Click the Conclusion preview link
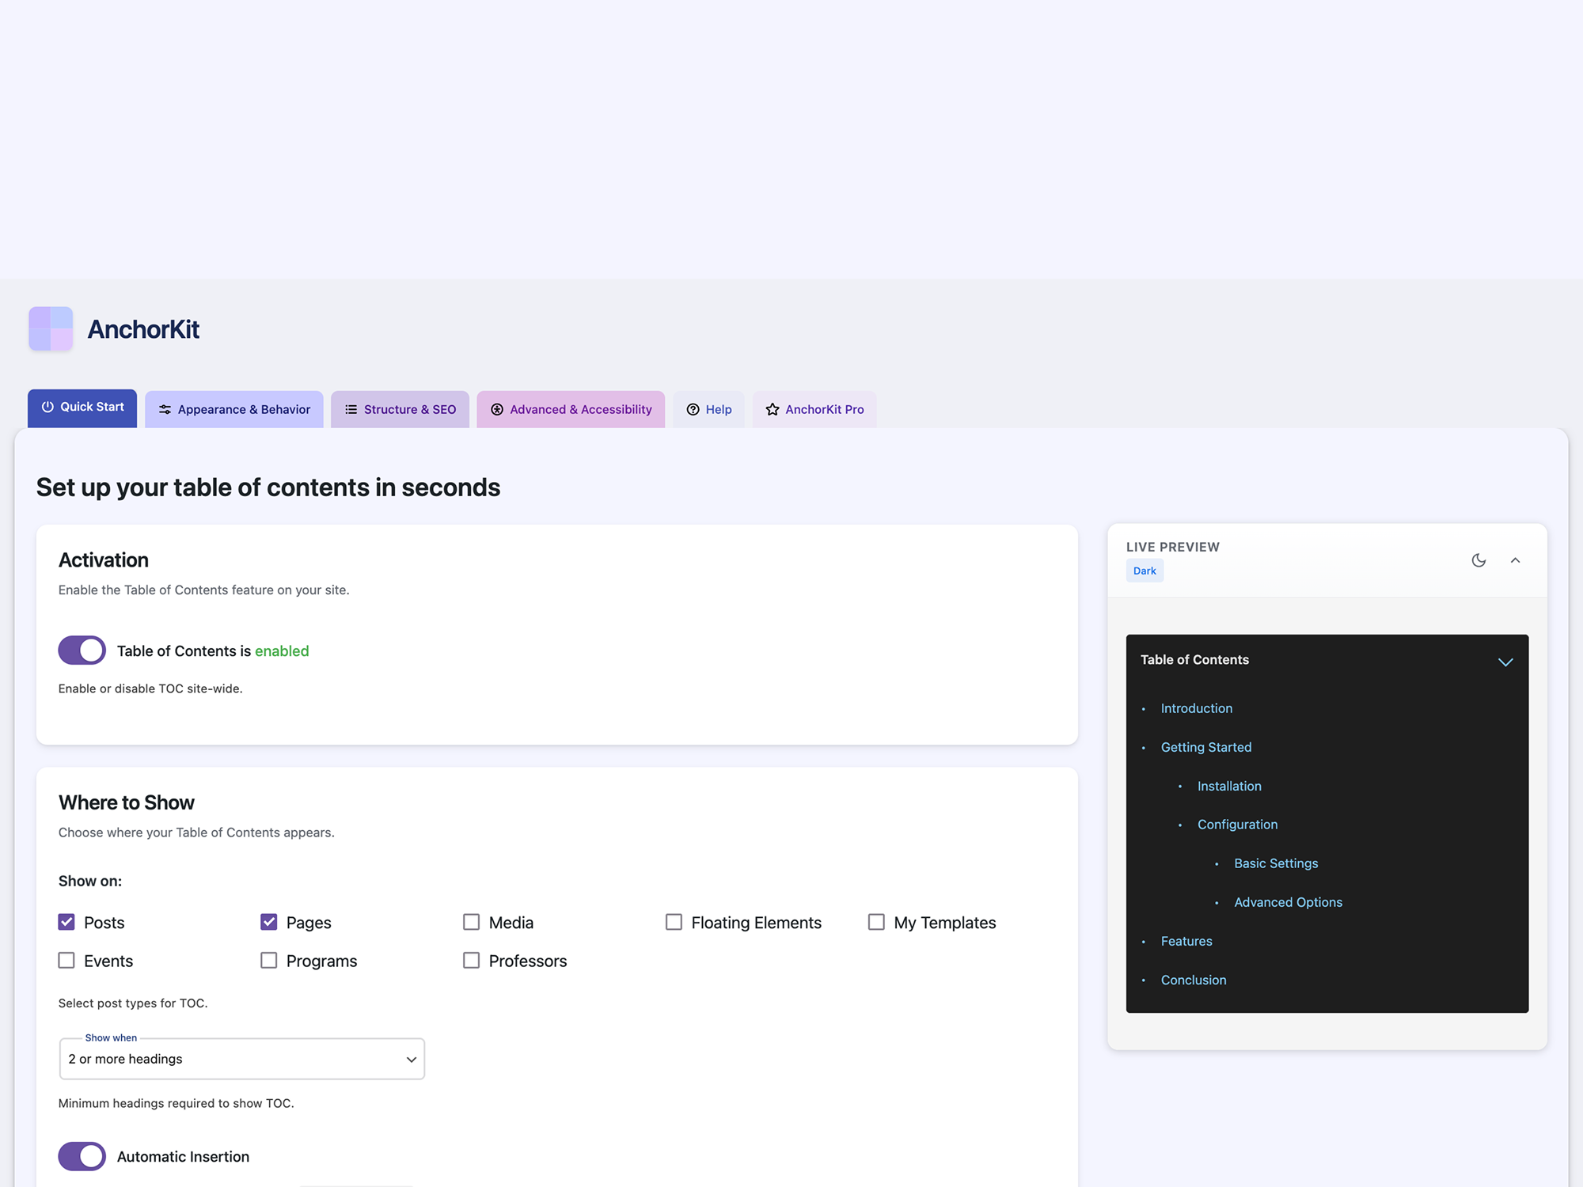Screen dimensions: 1583x1187 coord(1194,980)
